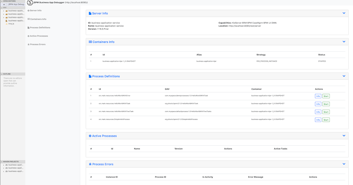The height and width of the screenshot is (185, 353).
Task: Click Info for the HelloWorldWithTwoTask process
Action: [x=318, y=112]
